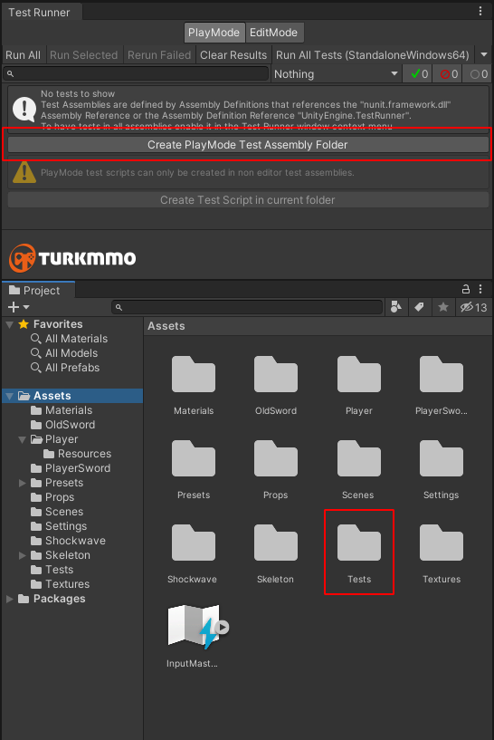Click the favorites star search icon
The image size is (494, 740).
tap(443, 307)
